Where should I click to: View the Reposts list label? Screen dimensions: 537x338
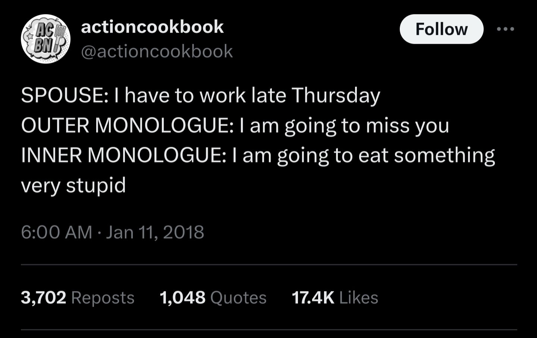(x=103, y=297)
